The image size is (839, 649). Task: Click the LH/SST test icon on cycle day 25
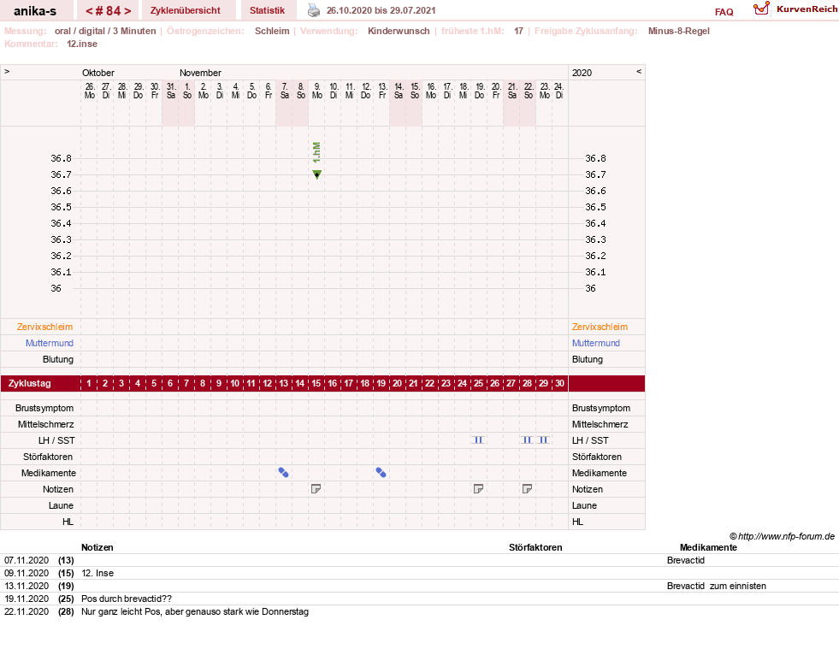coord(478,440)
